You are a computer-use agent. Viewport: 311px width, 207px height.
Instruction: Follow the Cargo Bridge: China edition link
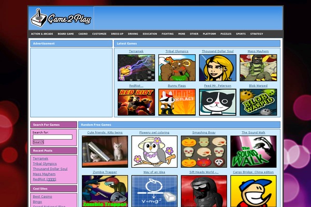[x=253, y=172]
